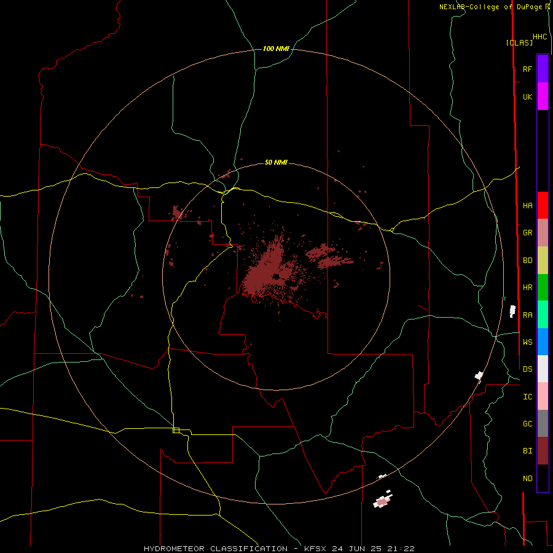
Task: Click the "DS" legend label
Action: point(527,369)
